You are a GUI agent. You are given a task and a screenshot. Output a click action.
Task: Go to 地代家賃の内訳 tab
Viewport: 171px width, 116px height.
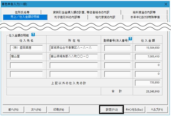[105, 17]
